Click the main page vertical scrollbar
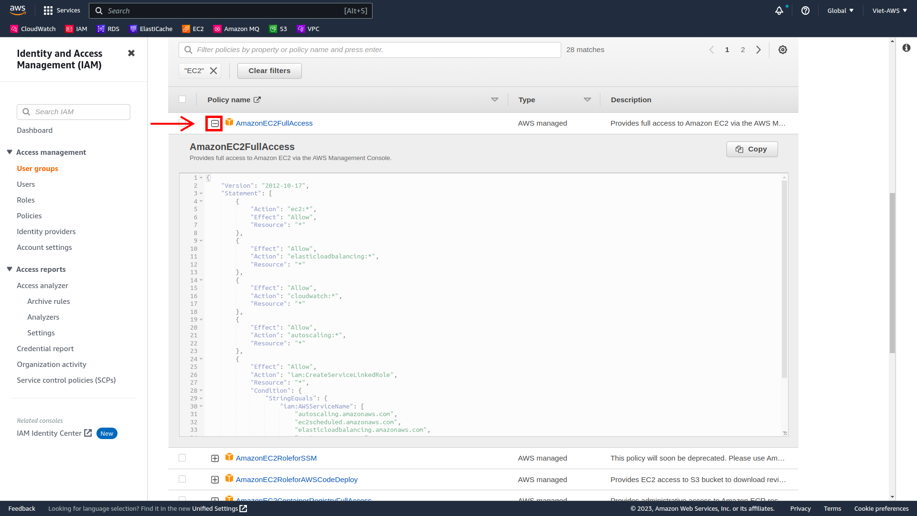 (x=892, y=273)
